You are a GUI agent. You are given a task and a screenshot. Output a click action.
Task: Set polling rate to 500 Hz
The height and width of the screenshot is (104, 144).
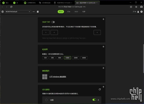60,58
